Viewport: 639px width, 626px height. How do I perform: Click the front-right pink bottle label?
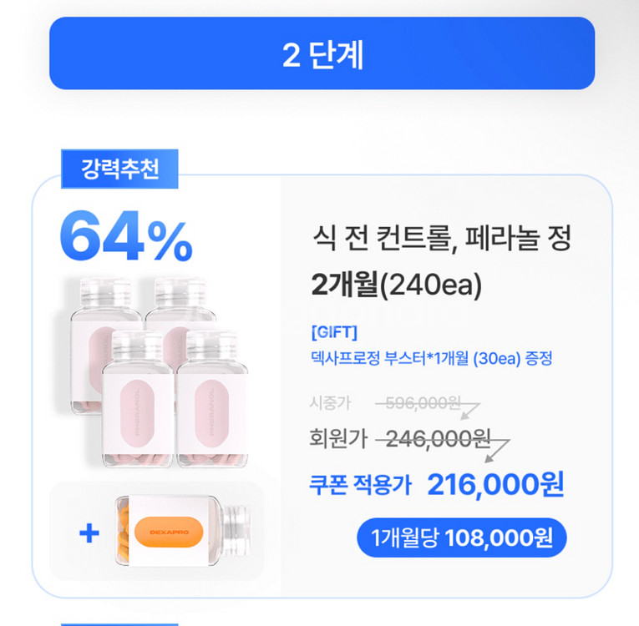point(212,413)
